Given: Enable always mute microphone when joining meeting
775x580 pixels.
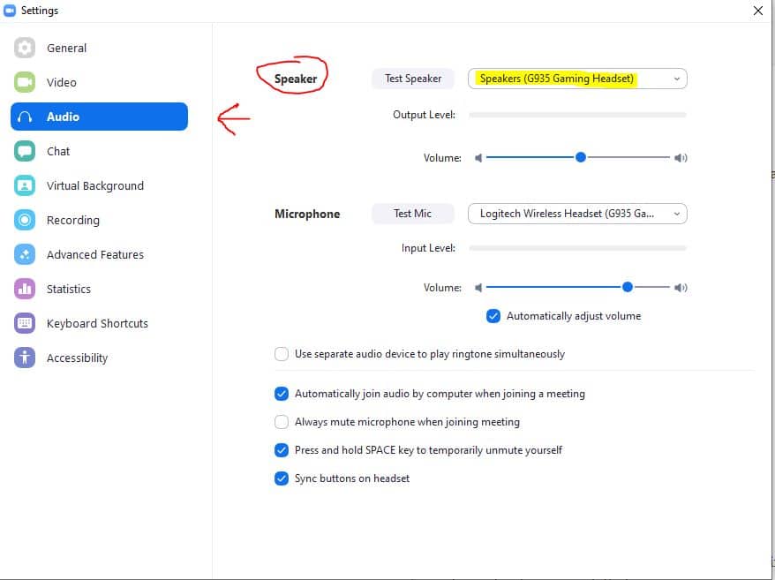Looking at the screenshot, I should (282, 422).
